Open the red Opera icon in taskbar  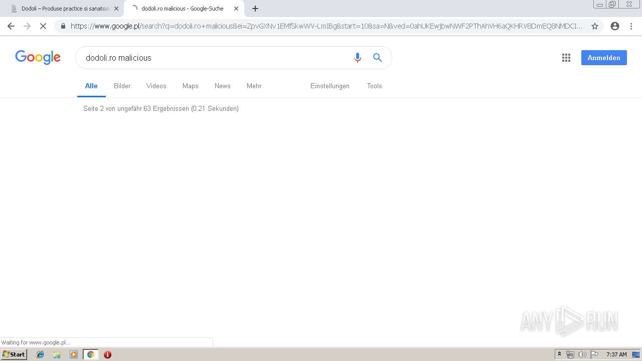pos(107,354)
